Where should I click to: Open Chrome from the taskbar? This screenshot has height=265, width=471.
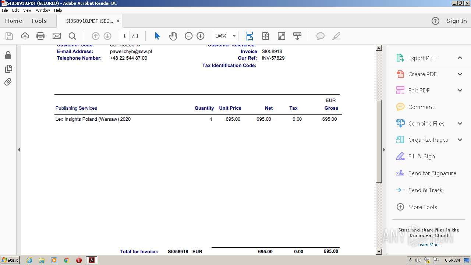tap(67, 260)
